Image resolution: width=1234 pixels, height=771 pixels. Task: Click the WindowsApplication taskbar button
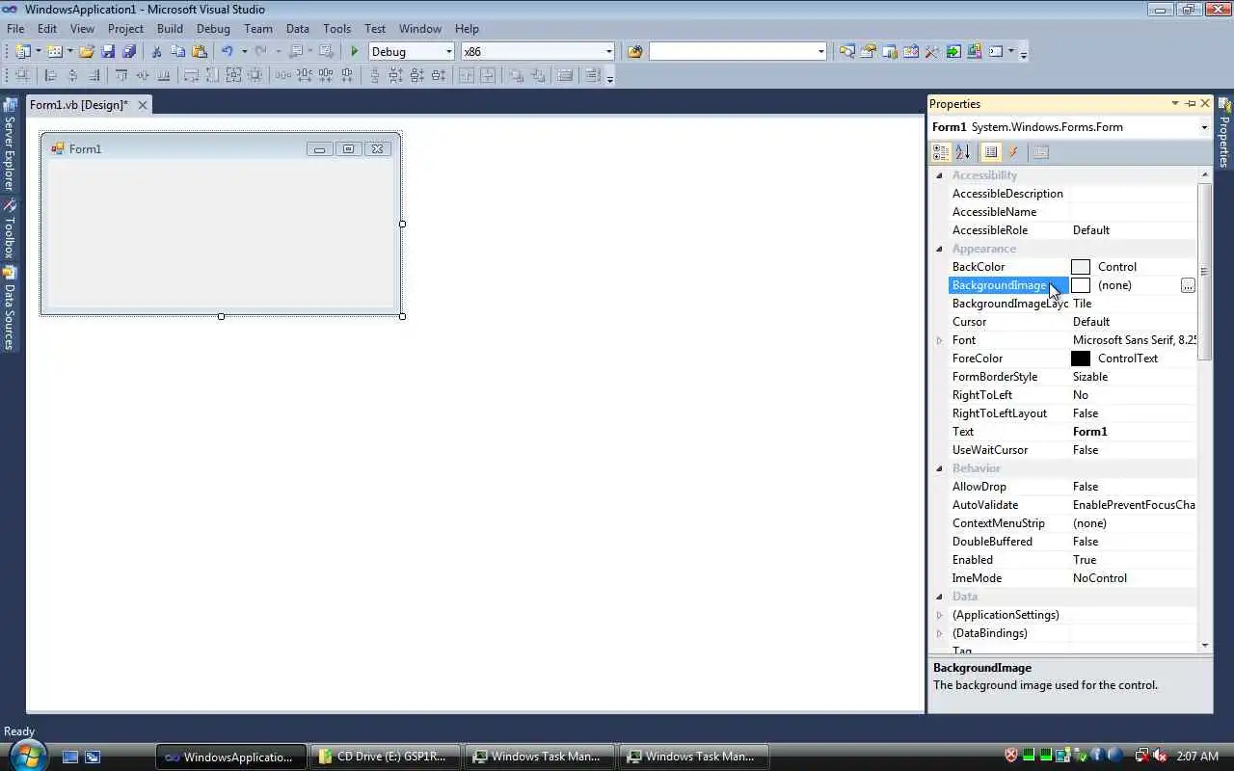pyautogui.click(x=231, y=757)
